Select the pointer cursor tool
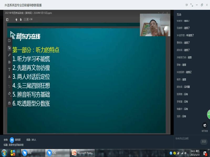Image resolution: width=210 pixels, height=157 pixels. (9, 48)
